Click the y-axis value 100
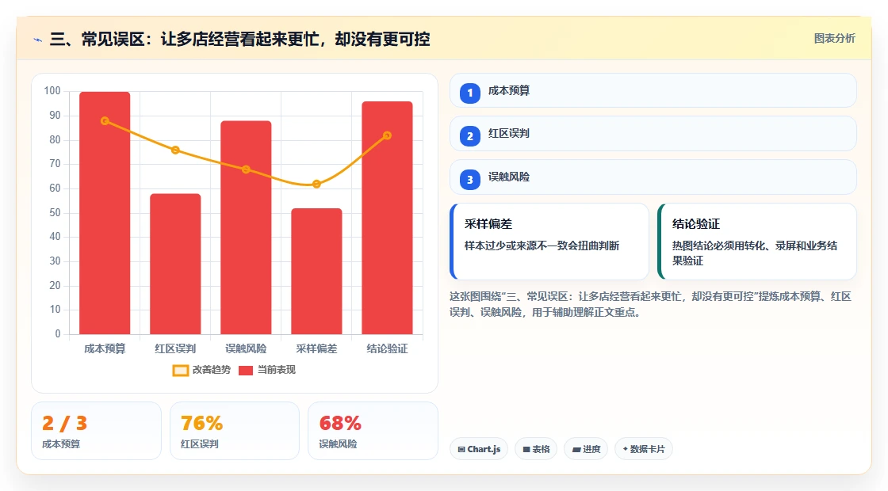Image resolution: width=888 pixels, height=491 pixels. pos(52,91)
